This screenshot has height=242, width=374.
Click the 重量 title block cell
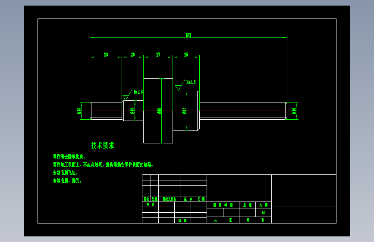pos(247,205)
